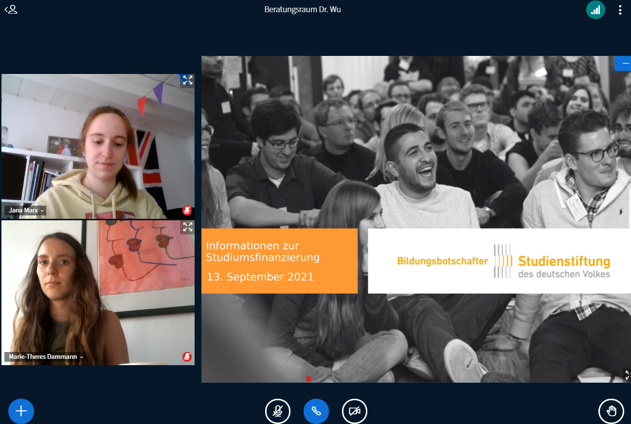
Task: Leave audio with the blue phone button
Action: (x=316, y=411)
